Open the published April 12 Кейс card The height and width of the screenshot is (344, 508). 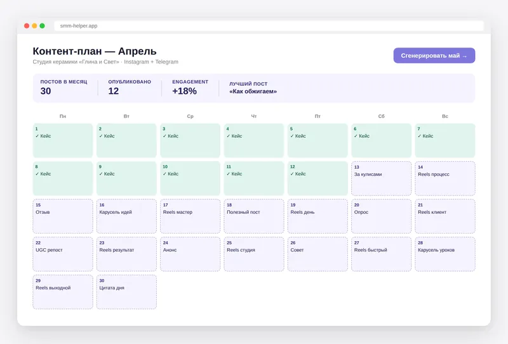pyautogui.click(x=317, y=178)
